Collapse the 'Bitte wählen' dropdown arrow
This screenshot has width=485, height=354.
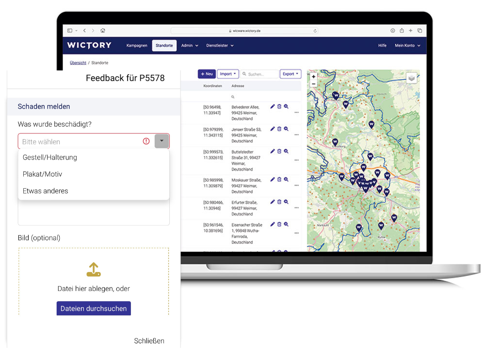pyautogui.click(x=162, y=141)
